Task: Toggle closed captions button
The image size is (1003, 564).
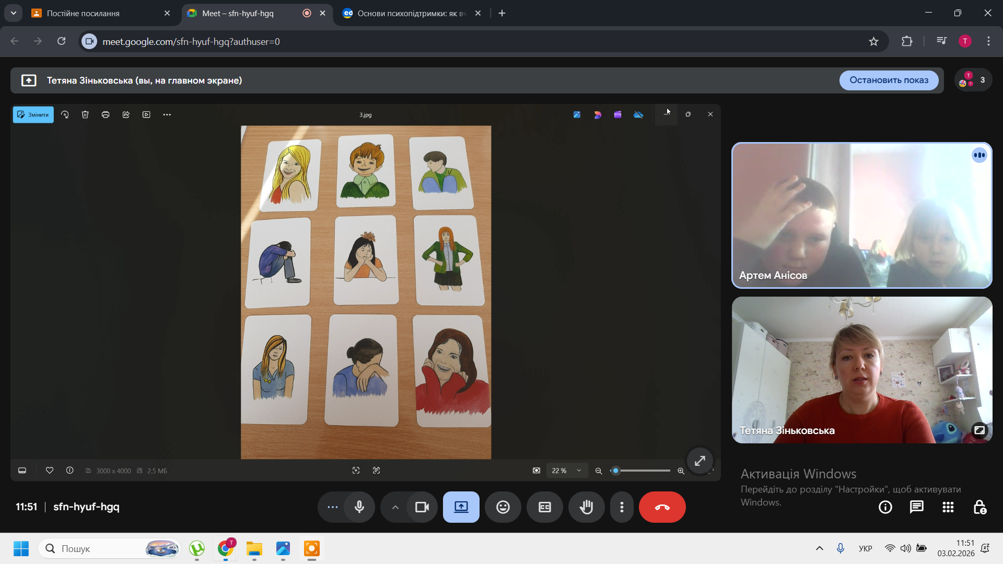Action: pos(544,507)
